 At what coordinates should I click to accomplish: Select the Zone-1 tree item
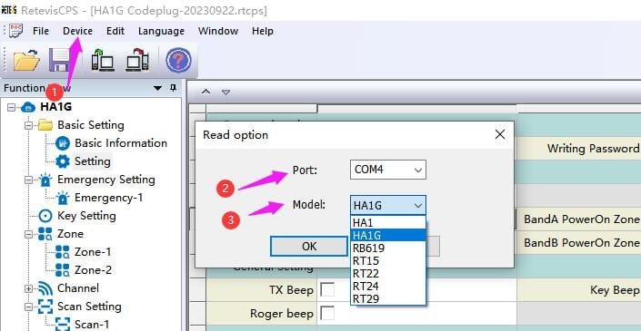(x=93, y=252)
